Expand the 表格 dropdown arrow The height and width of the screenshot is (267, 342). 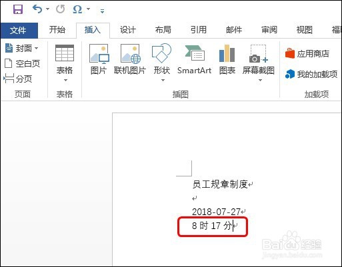click(65, 80)
